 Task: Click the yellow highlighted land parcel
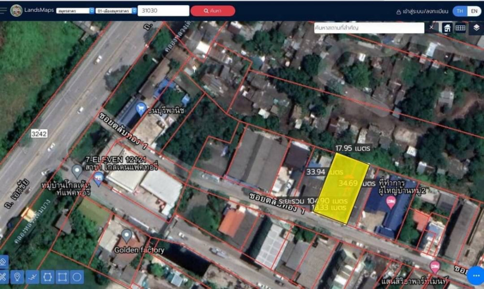pos(342,188)
